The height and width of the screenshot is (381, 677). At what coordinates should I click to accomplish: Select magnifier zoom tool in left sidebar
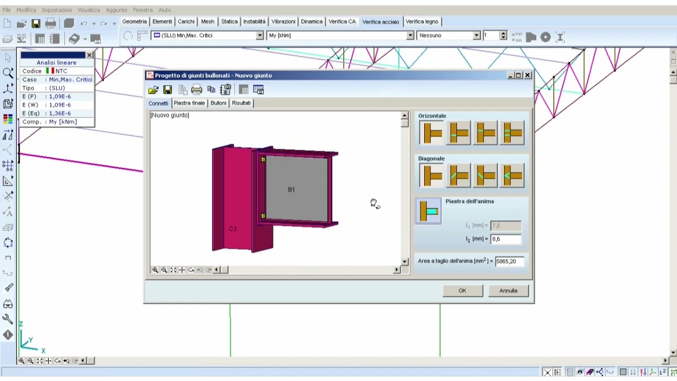tap(8, 72)
